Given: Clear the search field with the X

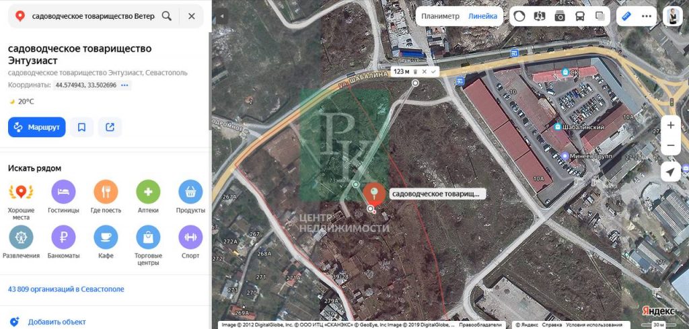Looking at the screenshot, I should [192, 16].
